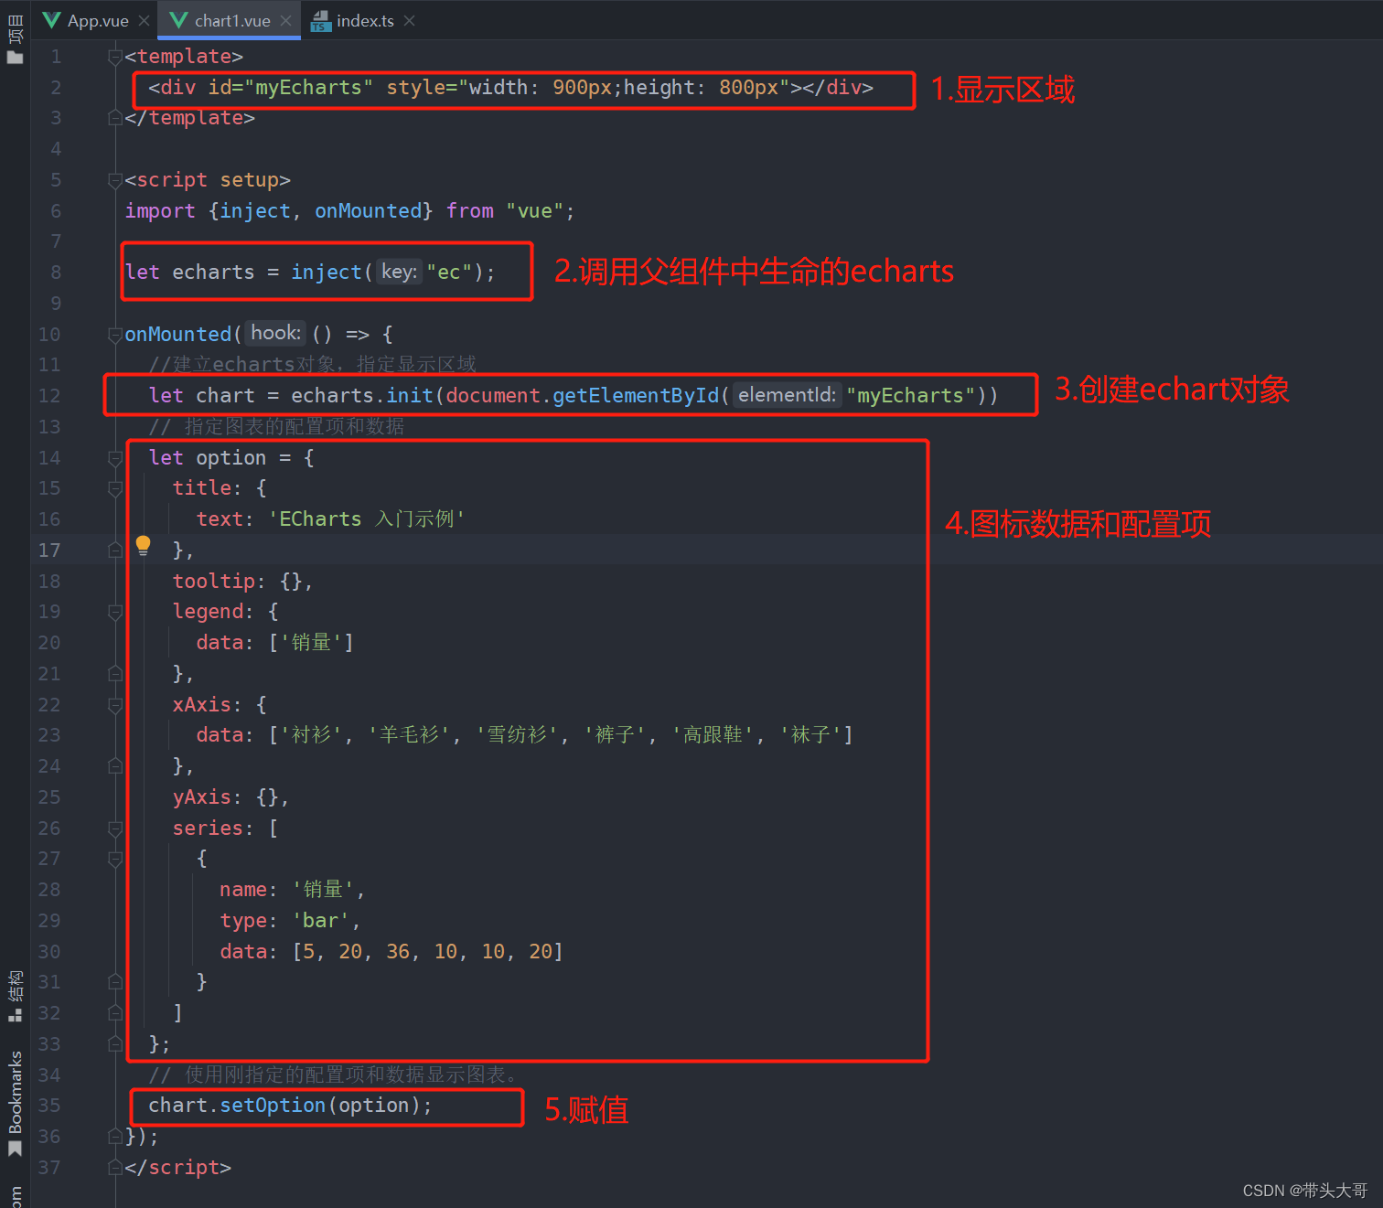Click the series data array on line 30
This screenshot has height=1208, width=1383.
click(x=428, y=952)
